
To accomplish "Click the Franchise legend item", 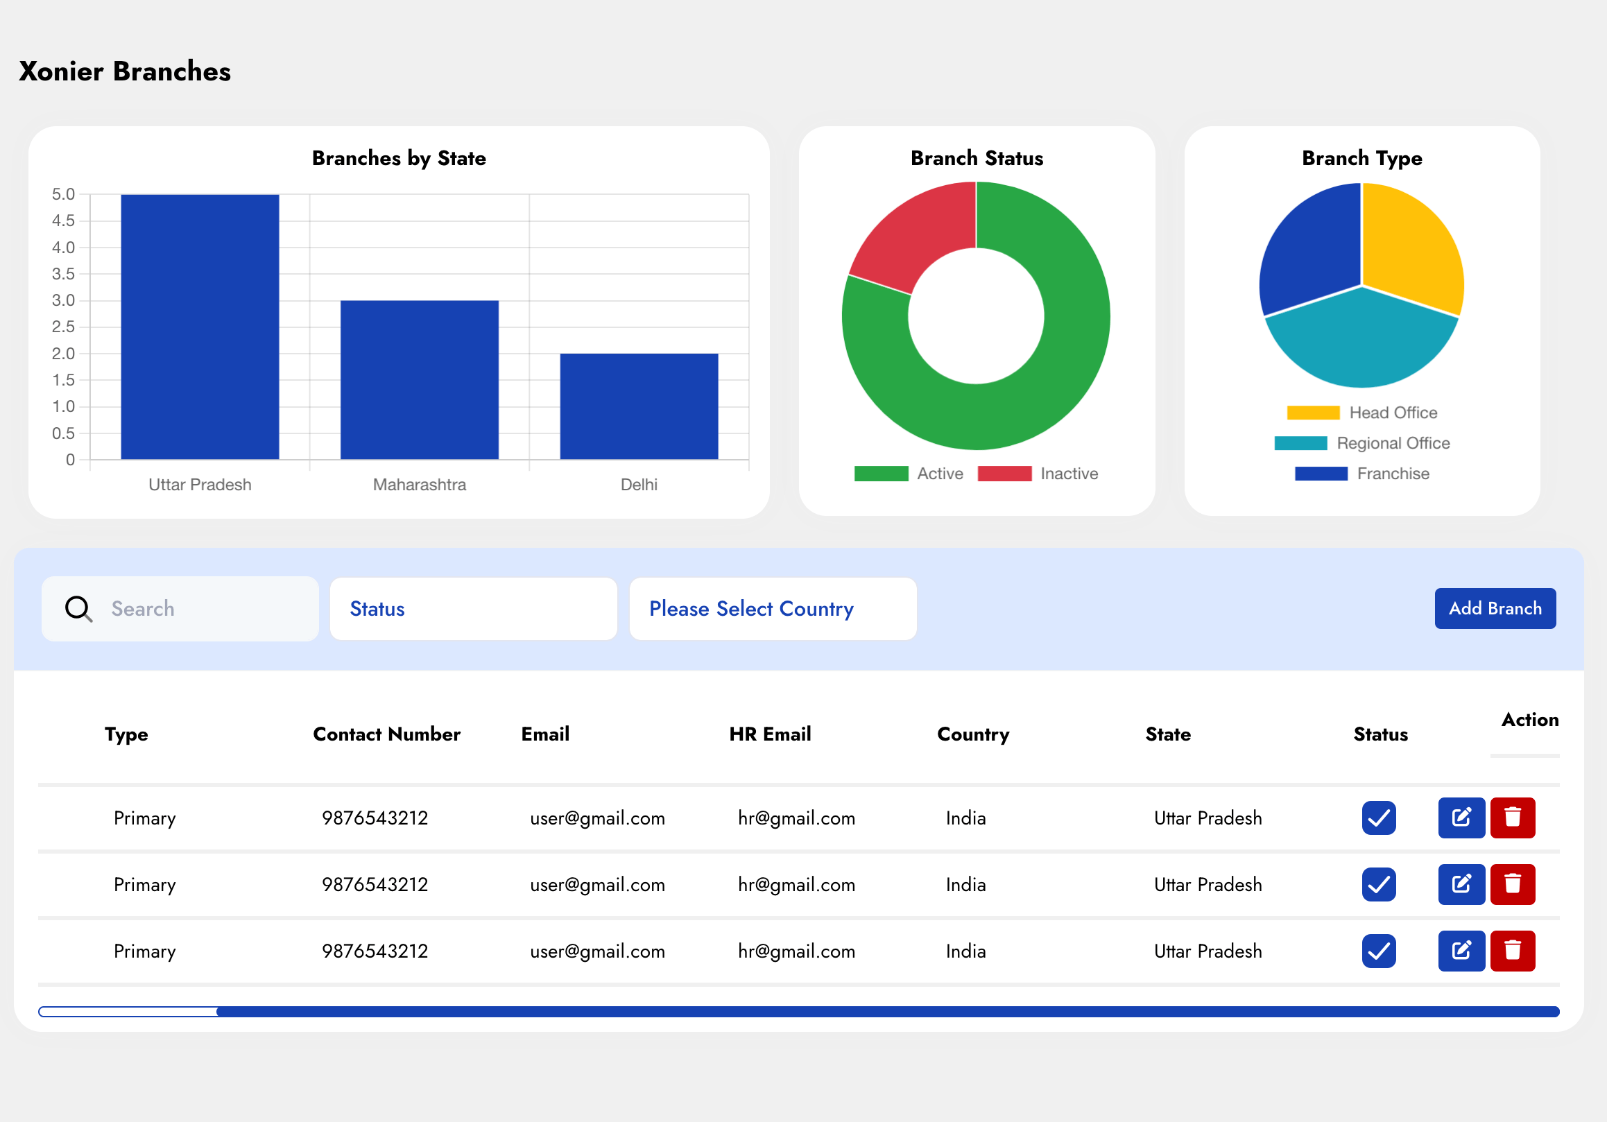I will click(1361, 474).
